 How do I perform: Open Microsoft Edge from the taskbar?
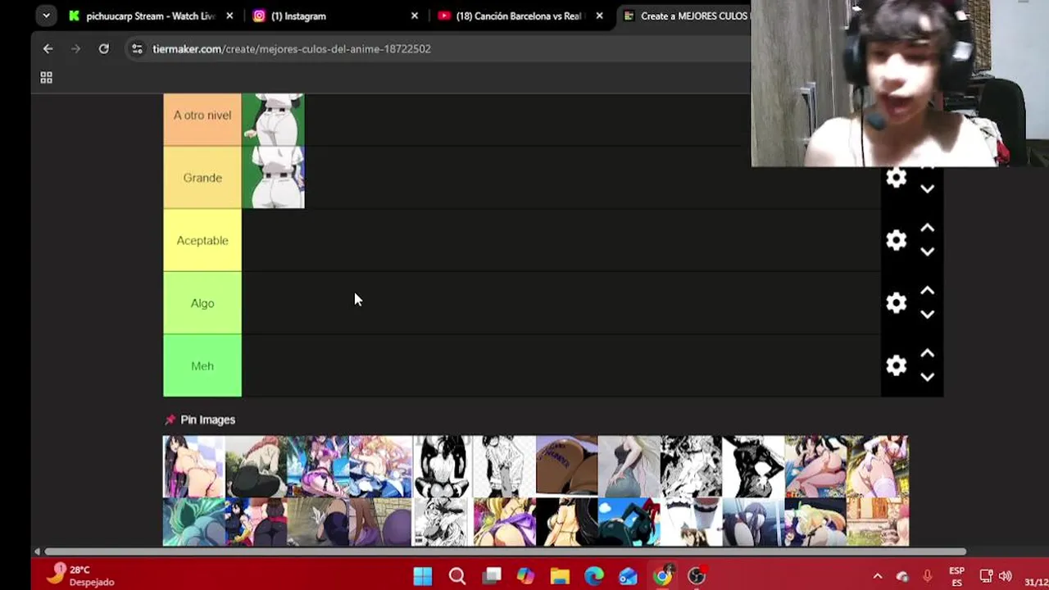click(594, 576)
